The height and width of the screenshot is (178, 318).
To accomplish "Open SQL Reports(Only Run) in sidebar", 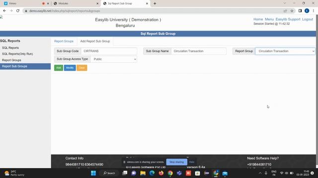I will coord(17,54).
